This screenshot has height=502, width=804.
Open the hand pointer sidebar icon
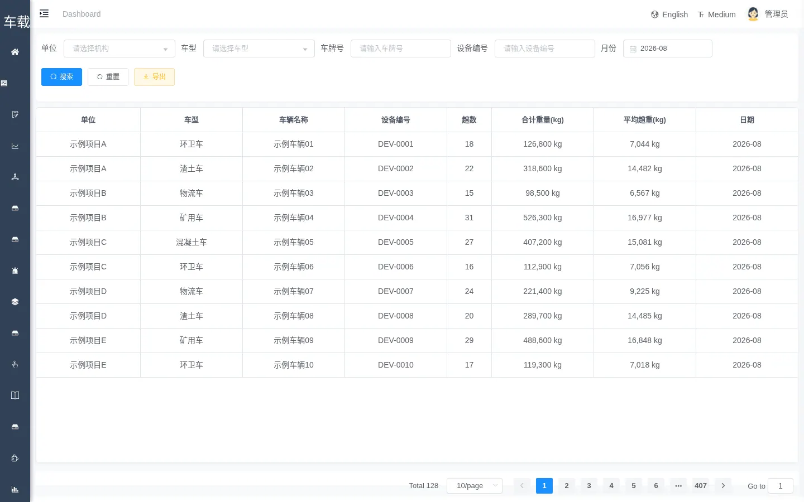[15, 364]
